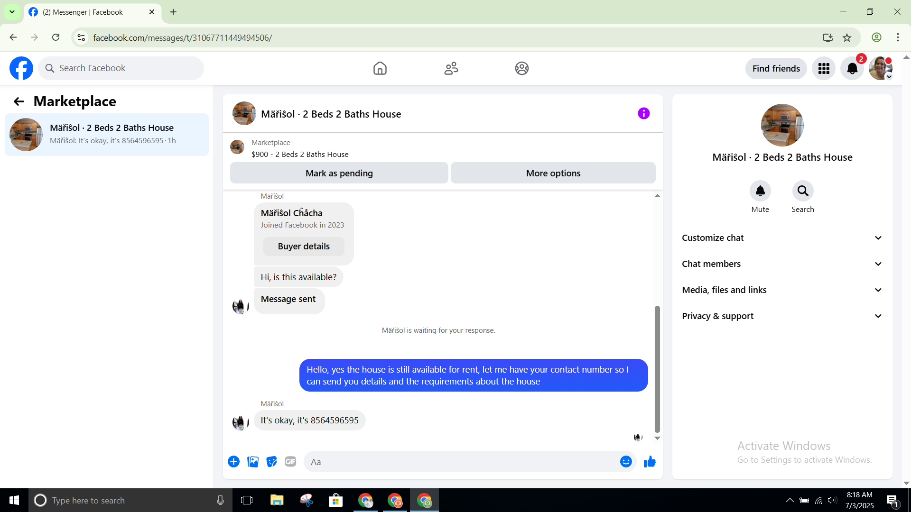Image resolution: width=911 pixels, height=512 pixels.
Task: Mute this conversation using bell icon
Action: pyautogui.click(x=760, y=191)
